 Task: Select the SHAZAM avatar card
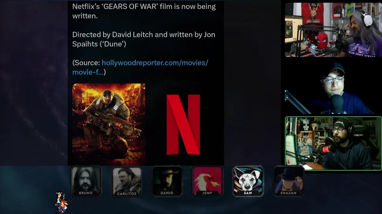pyautogui.click(x=289, y=182)
